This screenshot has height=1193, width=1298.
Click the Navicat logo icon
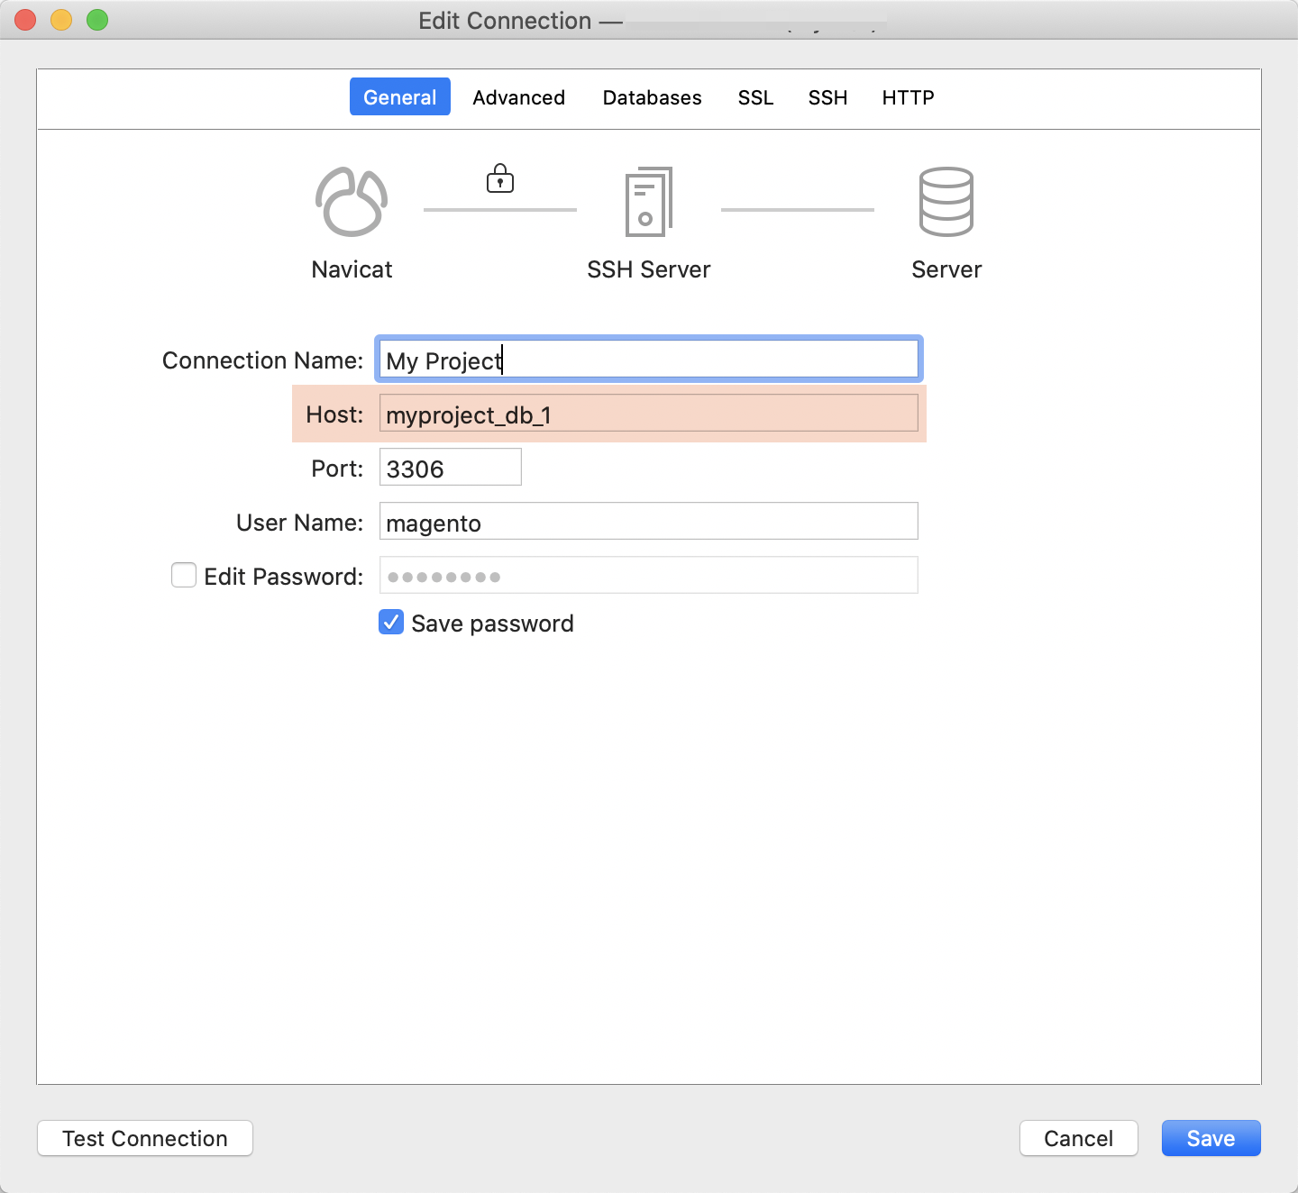[352, 202]
